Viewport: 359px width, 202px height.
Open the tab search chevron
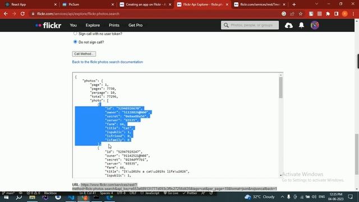pyautogui.click(x=316, y=4)
